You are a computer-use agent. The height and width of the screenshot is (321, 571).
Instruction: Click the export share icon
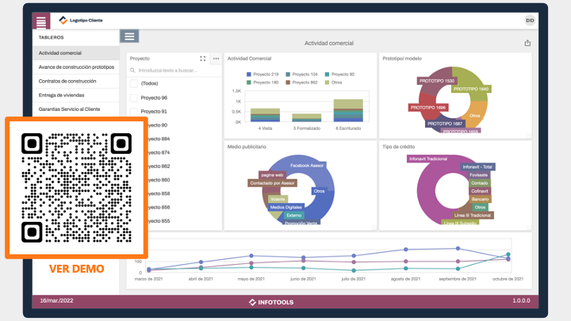527,43
